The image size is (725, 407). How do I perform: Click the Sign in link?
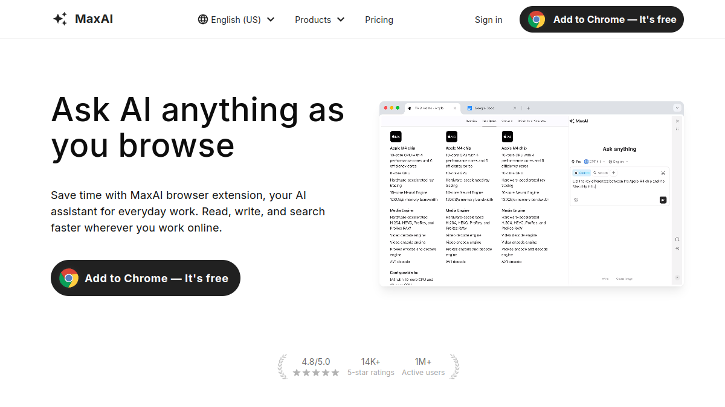[x=488, y=19]
